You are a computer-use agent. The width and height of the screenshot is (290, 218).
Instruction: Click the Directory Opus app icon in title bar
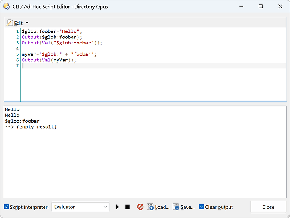click(7, 7)
